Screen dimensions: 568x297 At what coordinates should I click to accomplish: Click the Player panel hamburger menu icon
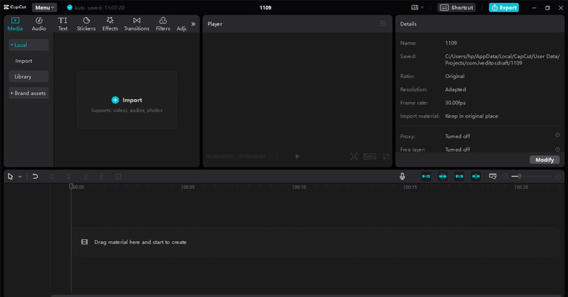[x=383, y=23]
